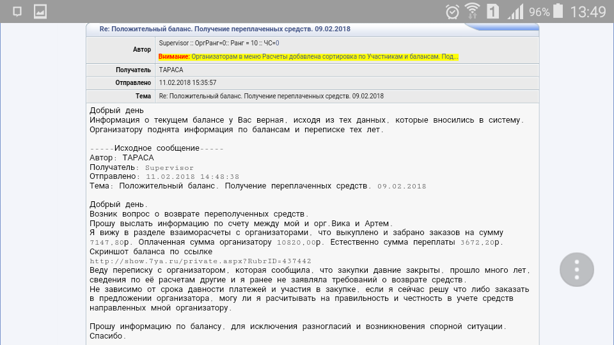Click the Supervisor author name
Screen dimensions: 614x345
coord(173,43)
